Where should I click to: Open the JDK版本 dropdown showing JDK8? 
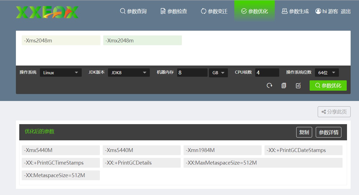click(129, 73)
